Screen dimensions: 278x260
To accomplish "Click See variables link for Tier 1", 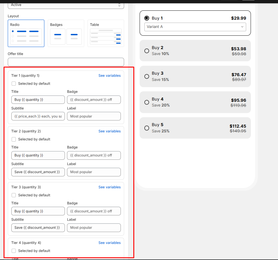I will (110, 76).
